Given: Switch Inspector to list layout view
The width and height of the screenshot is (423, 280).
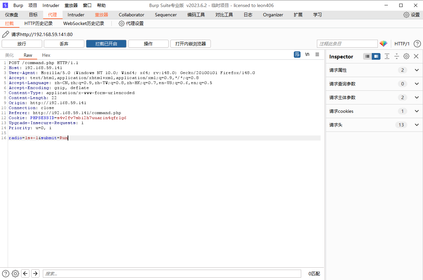Looking at the screenshot, I should [367, 56].
